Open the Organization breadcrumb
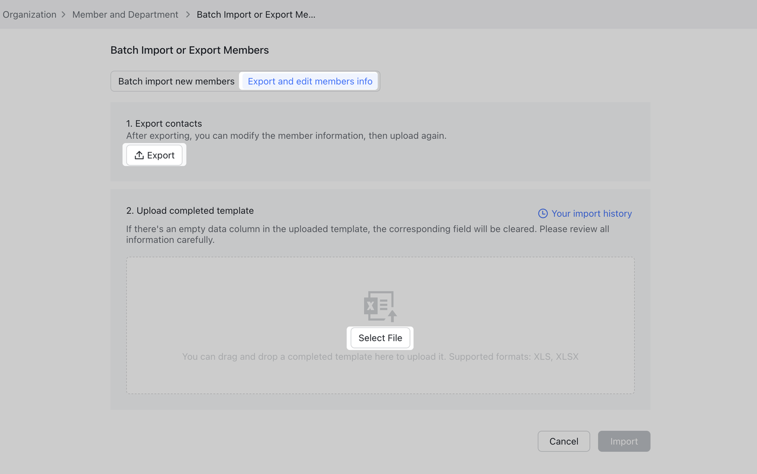The image size is (757, 474). pos(29,14)
